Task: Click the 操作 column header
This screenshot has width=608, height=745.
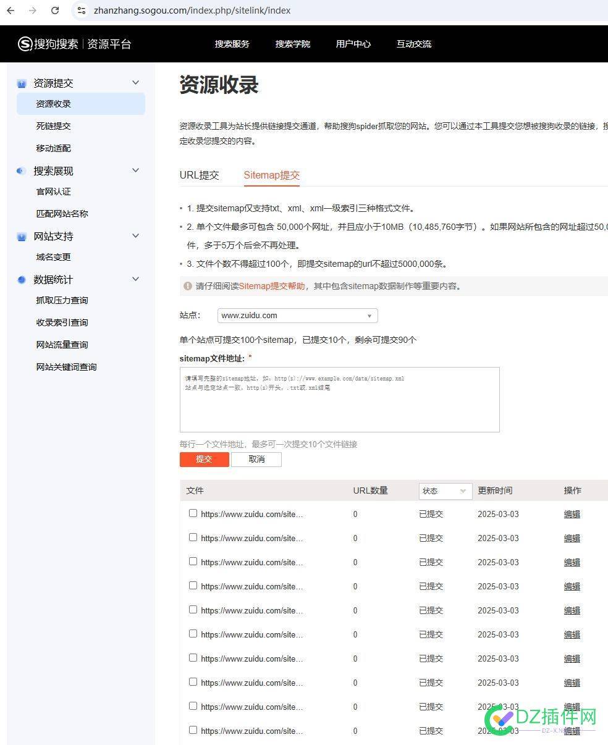Action: [573, 490]
